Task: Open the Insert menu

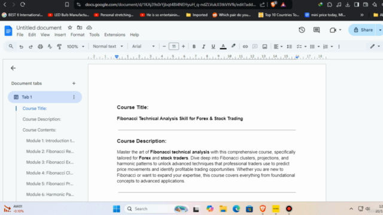Action: tap(60, 35)
